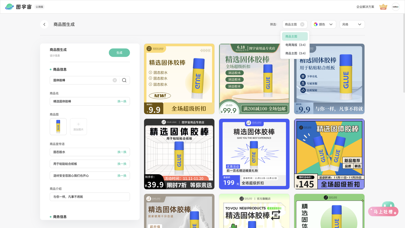This screenshot has width=405, height=228.
Task: Add a product image with plus tile
Action: (78, 127)
